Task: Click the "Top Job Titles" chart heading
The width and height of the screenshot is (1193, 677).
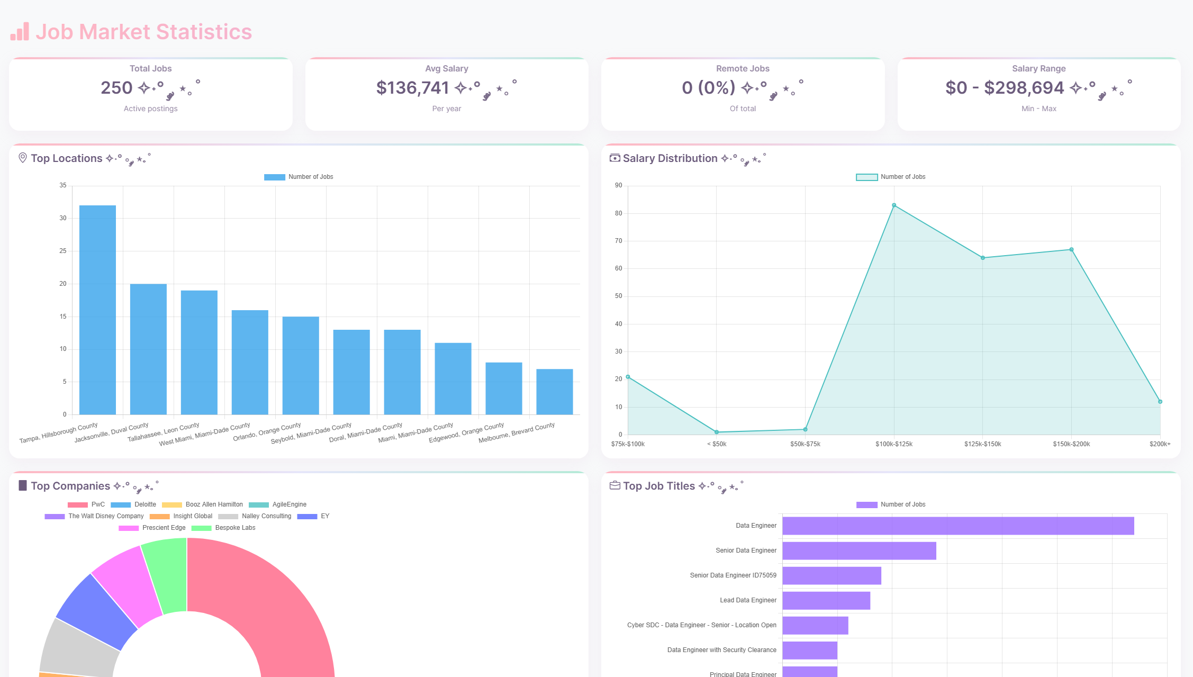Action: coord(659,486)
